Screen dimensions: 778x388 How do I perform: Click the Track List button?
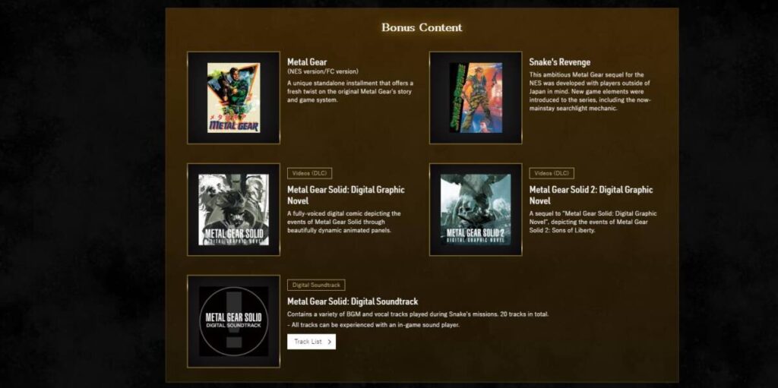point(311,342)
